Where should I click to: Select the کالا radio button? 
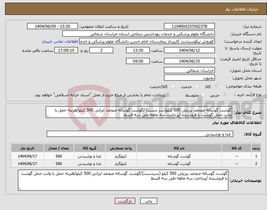(x=216, y=86)
